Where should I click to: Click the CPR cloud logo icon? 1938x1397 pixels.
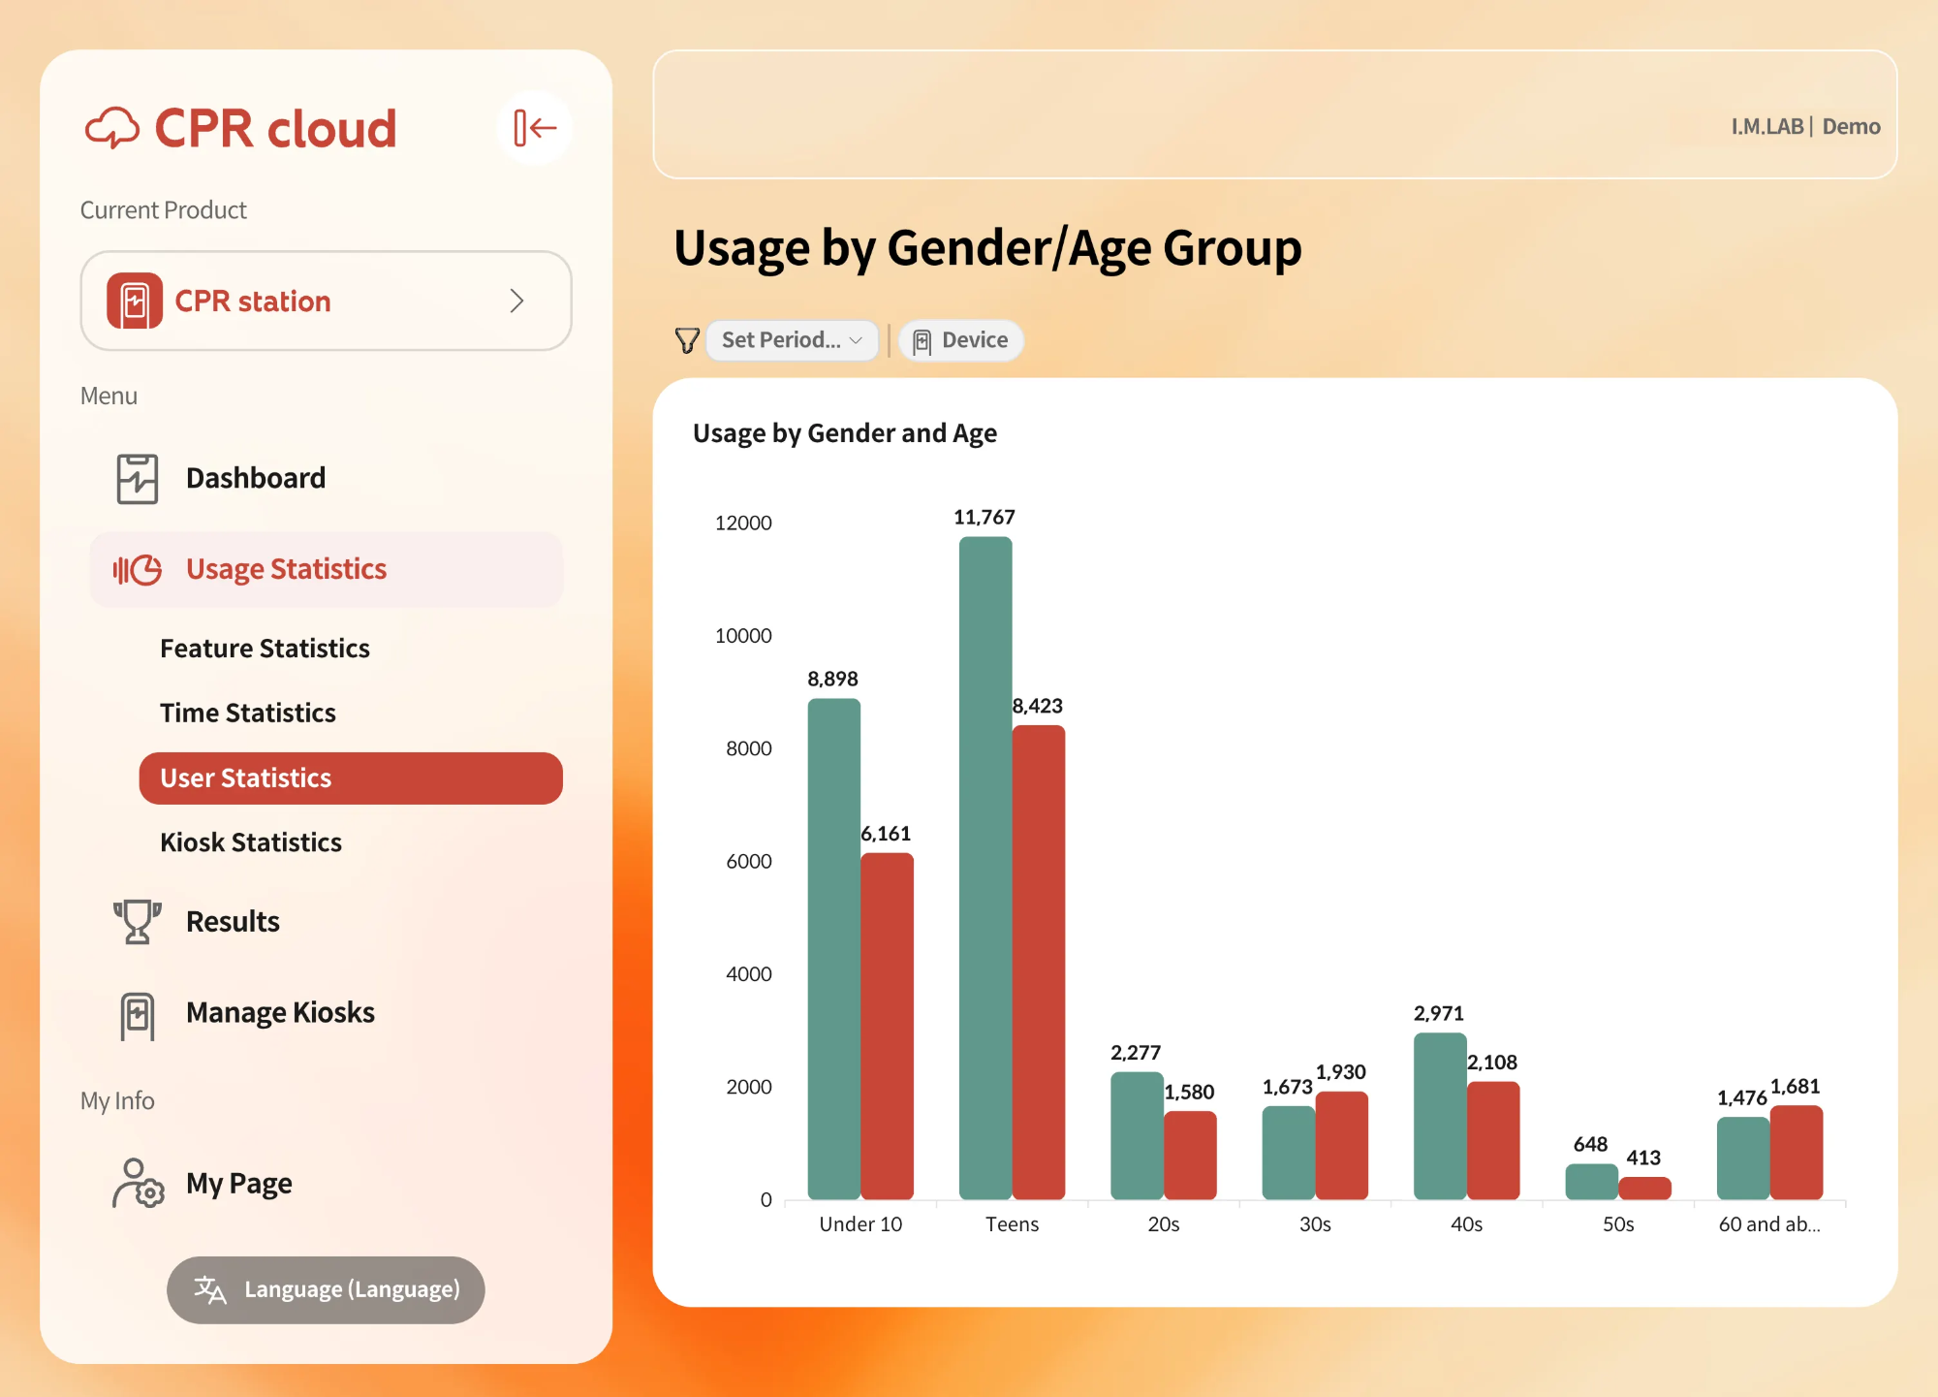click(x=112, y=128)
